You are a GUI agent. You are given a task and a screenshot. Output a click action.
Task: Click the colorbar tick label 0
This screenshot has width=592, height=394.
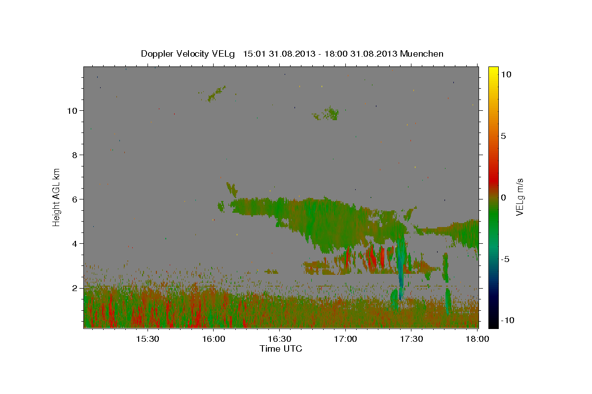(x=503, y=197)
